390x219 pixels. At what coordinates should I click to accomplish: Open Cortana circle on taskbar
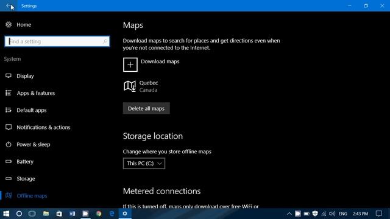pyautogui.click(x=19, y=214)
